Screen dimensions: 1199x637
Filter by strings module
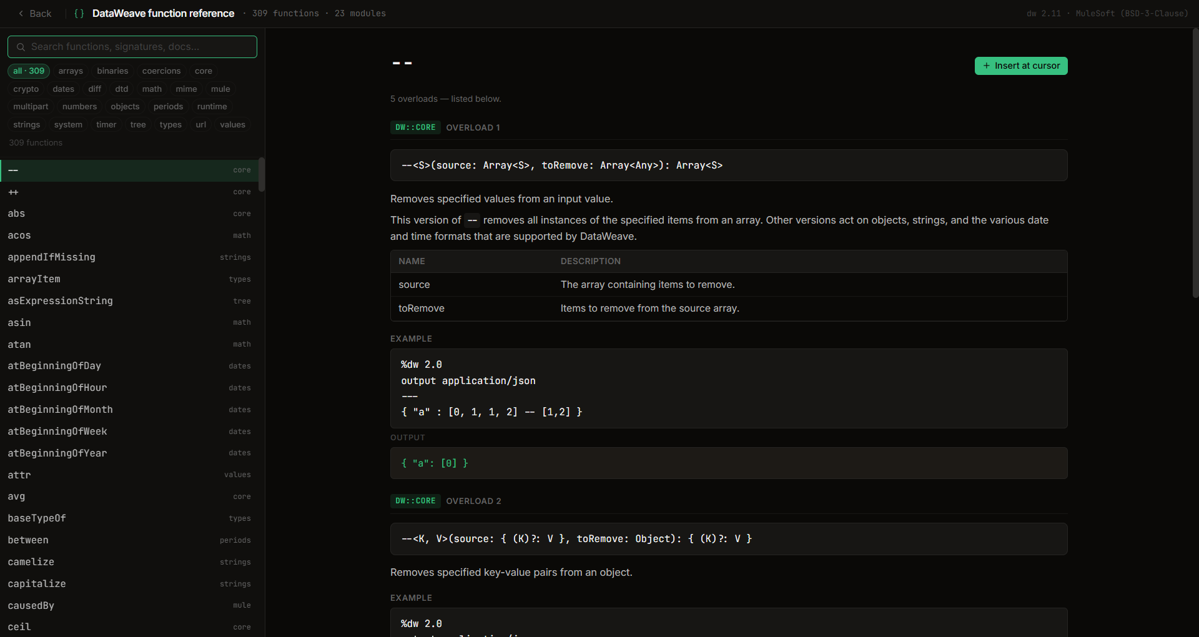click(x=27, y=125)
